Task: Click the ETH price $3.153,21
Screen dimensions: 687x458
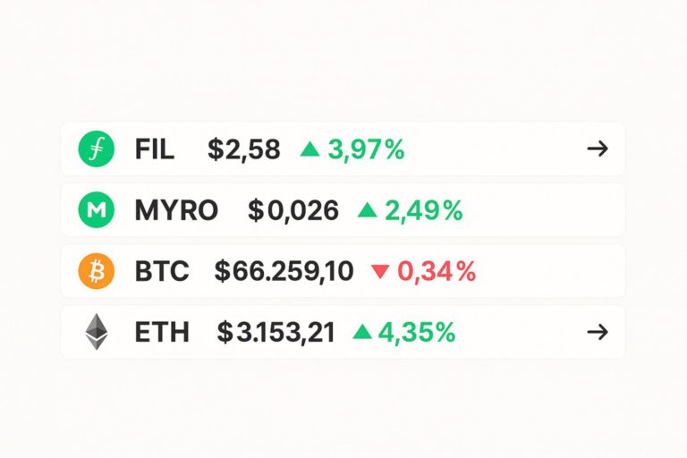Action: click(276, 332)
